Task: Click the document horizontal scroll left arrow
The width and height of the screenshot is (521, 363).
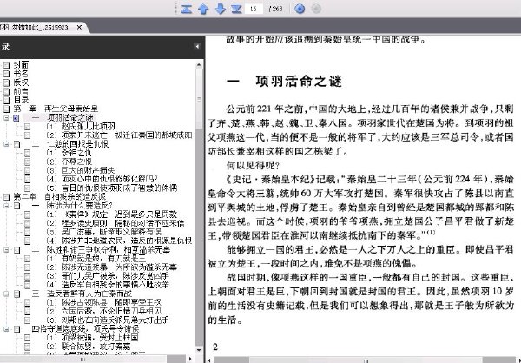Action: [209, 360]
